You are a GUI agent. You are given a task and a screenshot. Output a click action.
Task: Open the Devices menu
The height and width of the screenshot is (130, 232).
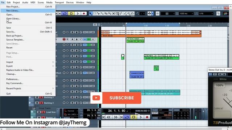[x=70, y=3]
